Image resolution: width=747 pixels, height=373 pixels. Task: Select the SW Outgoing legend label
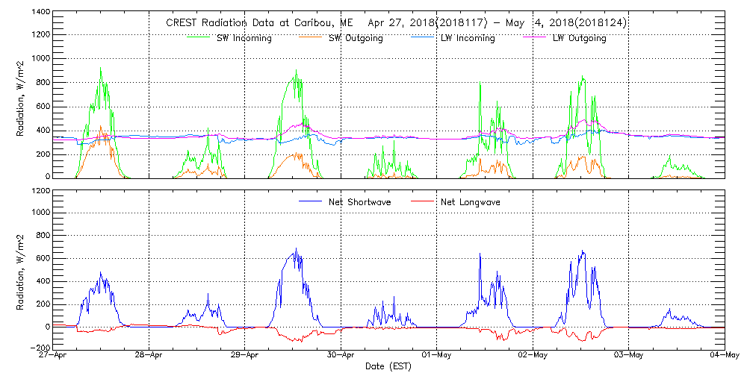[x=356, y=38]
